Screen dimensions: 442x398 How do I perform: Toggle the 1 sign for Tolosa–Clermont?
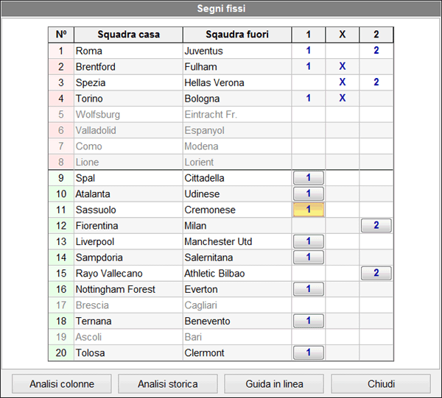click(x=309, y=353)
